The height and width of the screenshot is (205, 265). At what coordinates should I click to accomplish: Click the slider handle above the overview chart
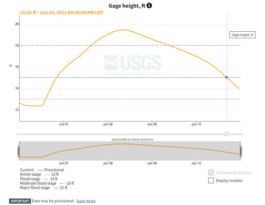[227, 134]
